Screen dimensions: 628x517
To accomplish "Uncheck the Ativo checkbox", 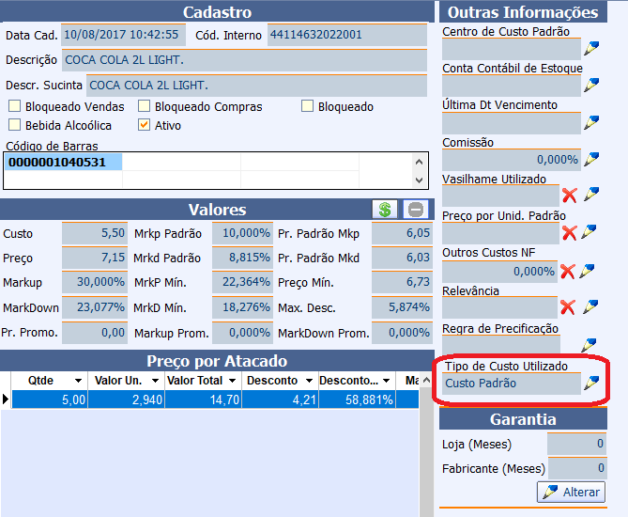I will (144, 125).
